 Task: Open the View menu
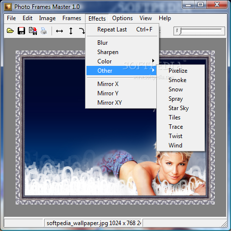[145, 18]
